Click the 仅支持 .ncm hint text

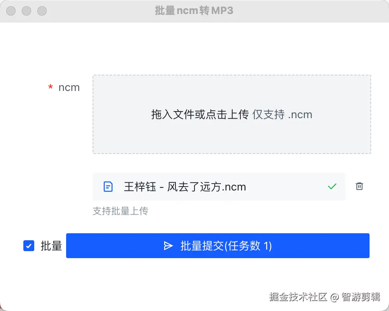pyautogui.click(x=282, y=115)
